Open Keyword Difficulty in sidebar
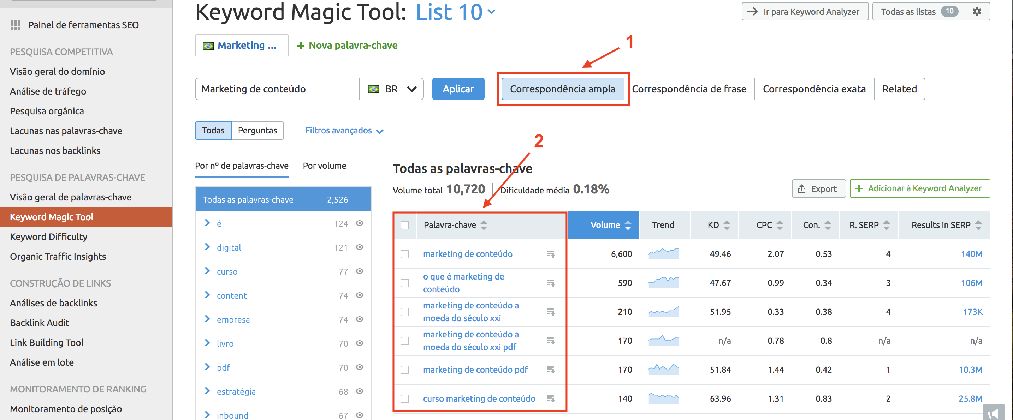Image resolution: width=1013 pixels, height=420 pixels. point(49,236)
